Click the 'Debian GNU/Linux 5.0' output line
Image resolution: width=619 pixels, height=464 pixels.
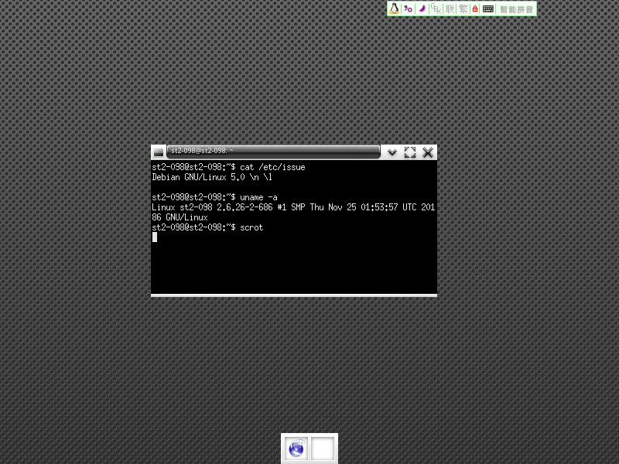[212, 177]
